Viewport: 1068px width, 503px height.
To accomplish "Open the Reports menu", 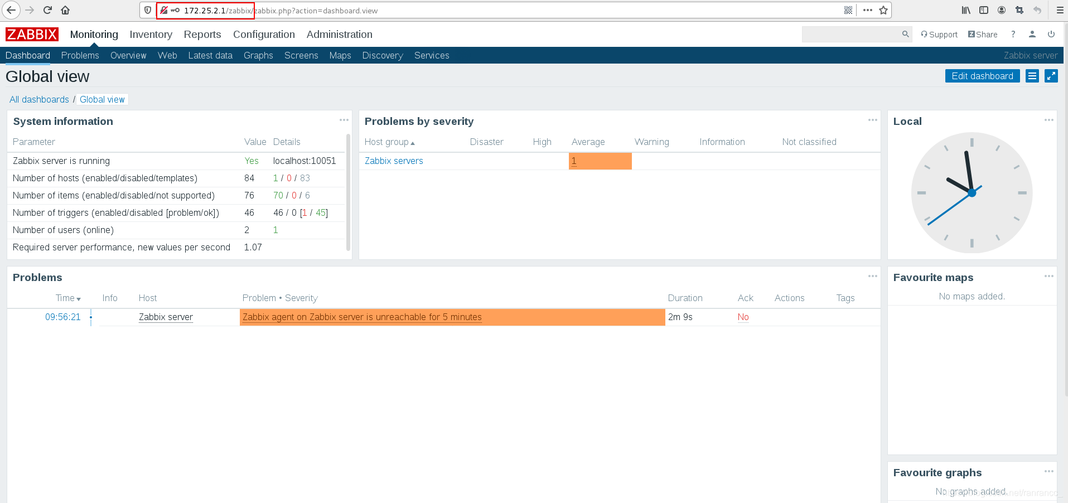I will coord(202,35).
